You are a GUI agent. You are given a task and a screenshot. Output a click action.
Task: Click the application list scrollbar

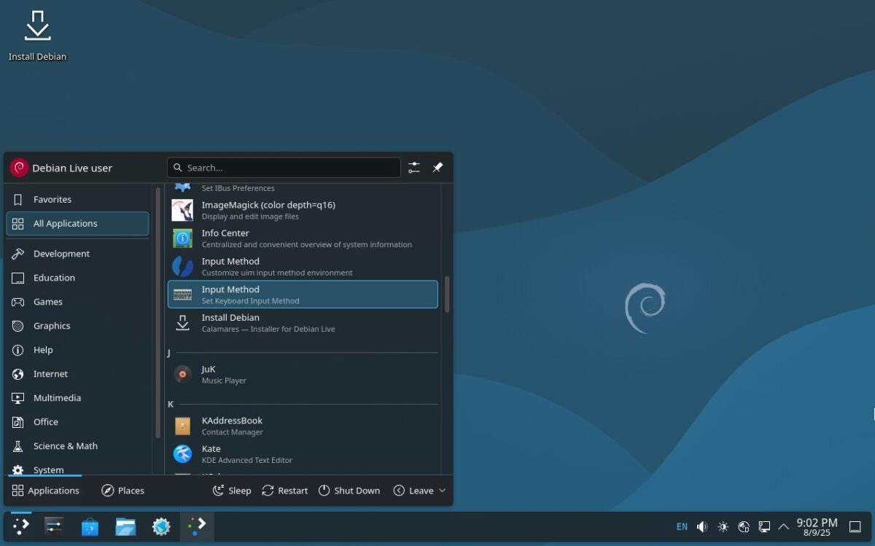point(447,294)
